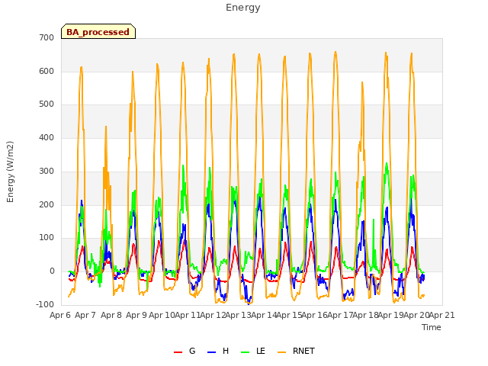Toggle the LE series legend label

pos(261,351)
